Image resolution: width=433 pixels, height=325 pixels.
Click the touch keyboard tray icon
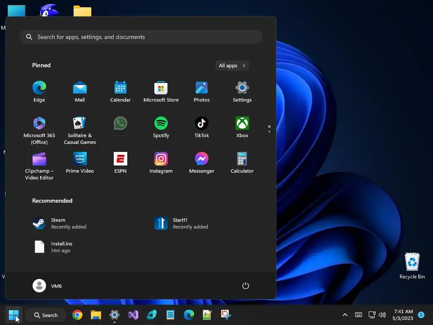pyautogui.click(x=359, y=315)
